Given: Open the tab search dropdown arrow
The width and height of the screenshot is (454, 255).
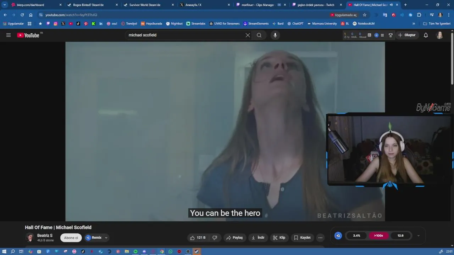Looking at the screenshot, I should (x=4, y=5).
